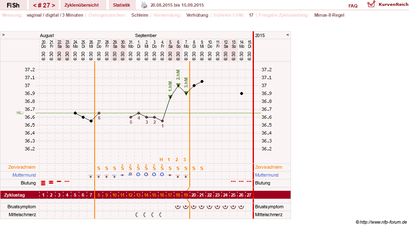Click the vaginal / digital / 3 Minuten value

(x=55, y=15)
